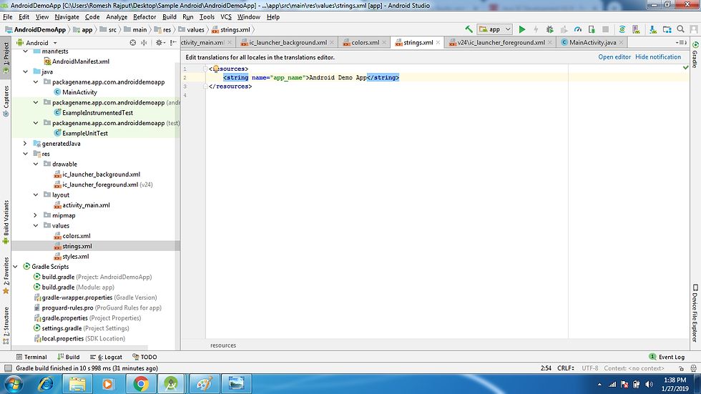Click the Search Everywhere magnifier icon
This screenshot has width=701, height=394.
tap(680, 29)
